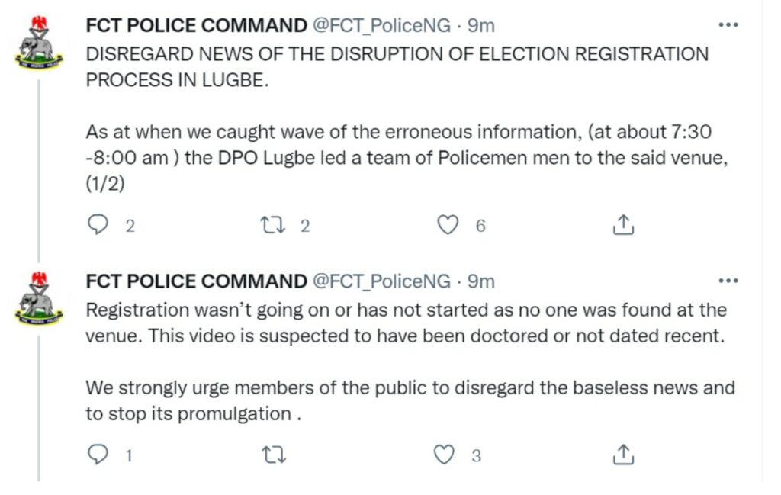The image size is (781, 495).
Task: Click FCT POLICE COMMAND name on first tweet
Action: tap(196, 25)
